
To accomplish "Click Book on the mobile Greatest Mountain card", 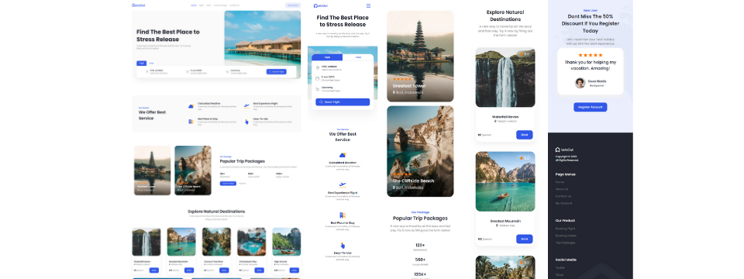I will (525, 239).
